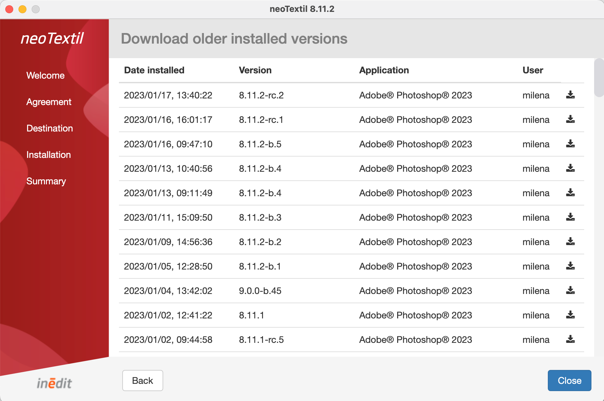Click the blue Close button
The height and width of the screenshot is (401, 604).
[570, 381]
